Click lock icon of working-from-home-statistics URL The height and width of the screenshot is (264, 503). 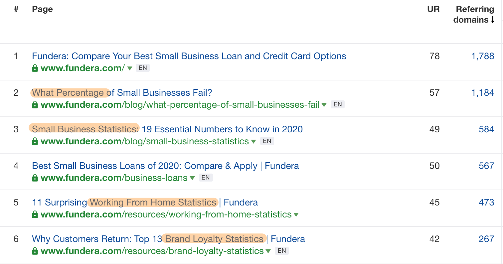pos(35,215)
